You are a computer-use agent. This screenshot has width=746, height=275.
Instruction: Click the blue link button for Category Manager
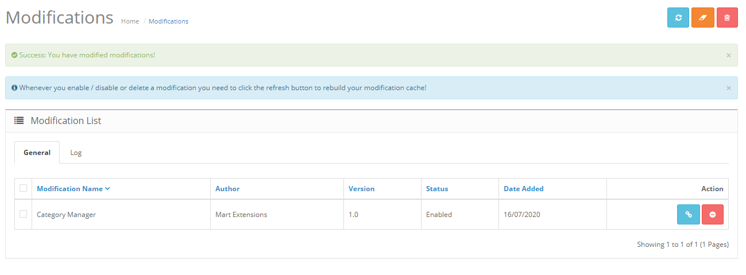689,214
